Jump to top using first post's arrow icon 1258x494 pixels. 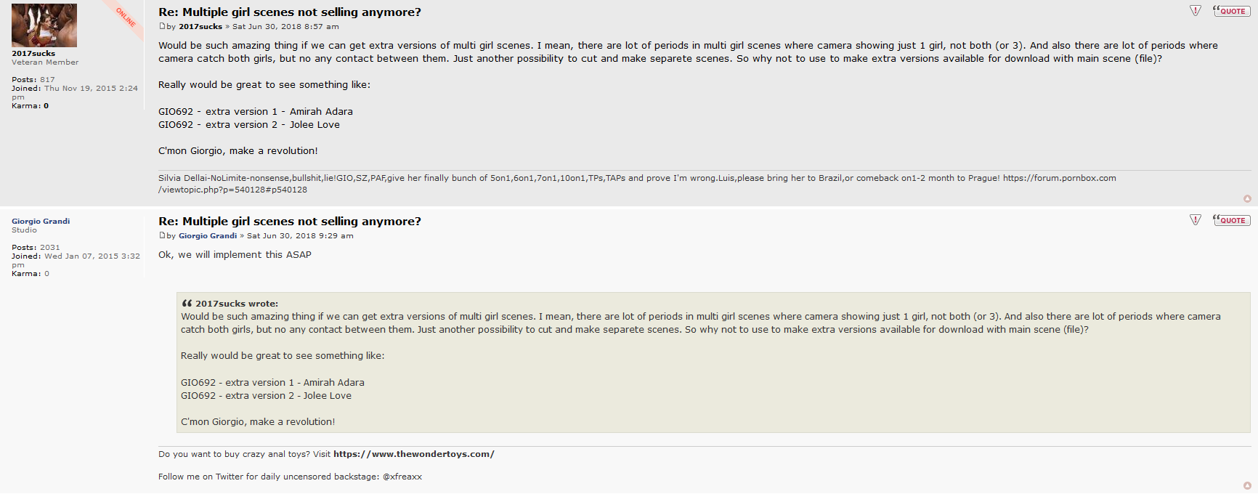tap(1247, 198)
